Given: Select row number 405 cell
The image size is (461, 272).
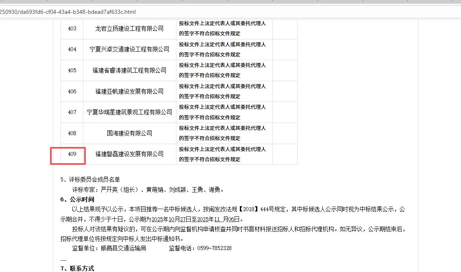Looking at the screenshot, I should [72, 71].
